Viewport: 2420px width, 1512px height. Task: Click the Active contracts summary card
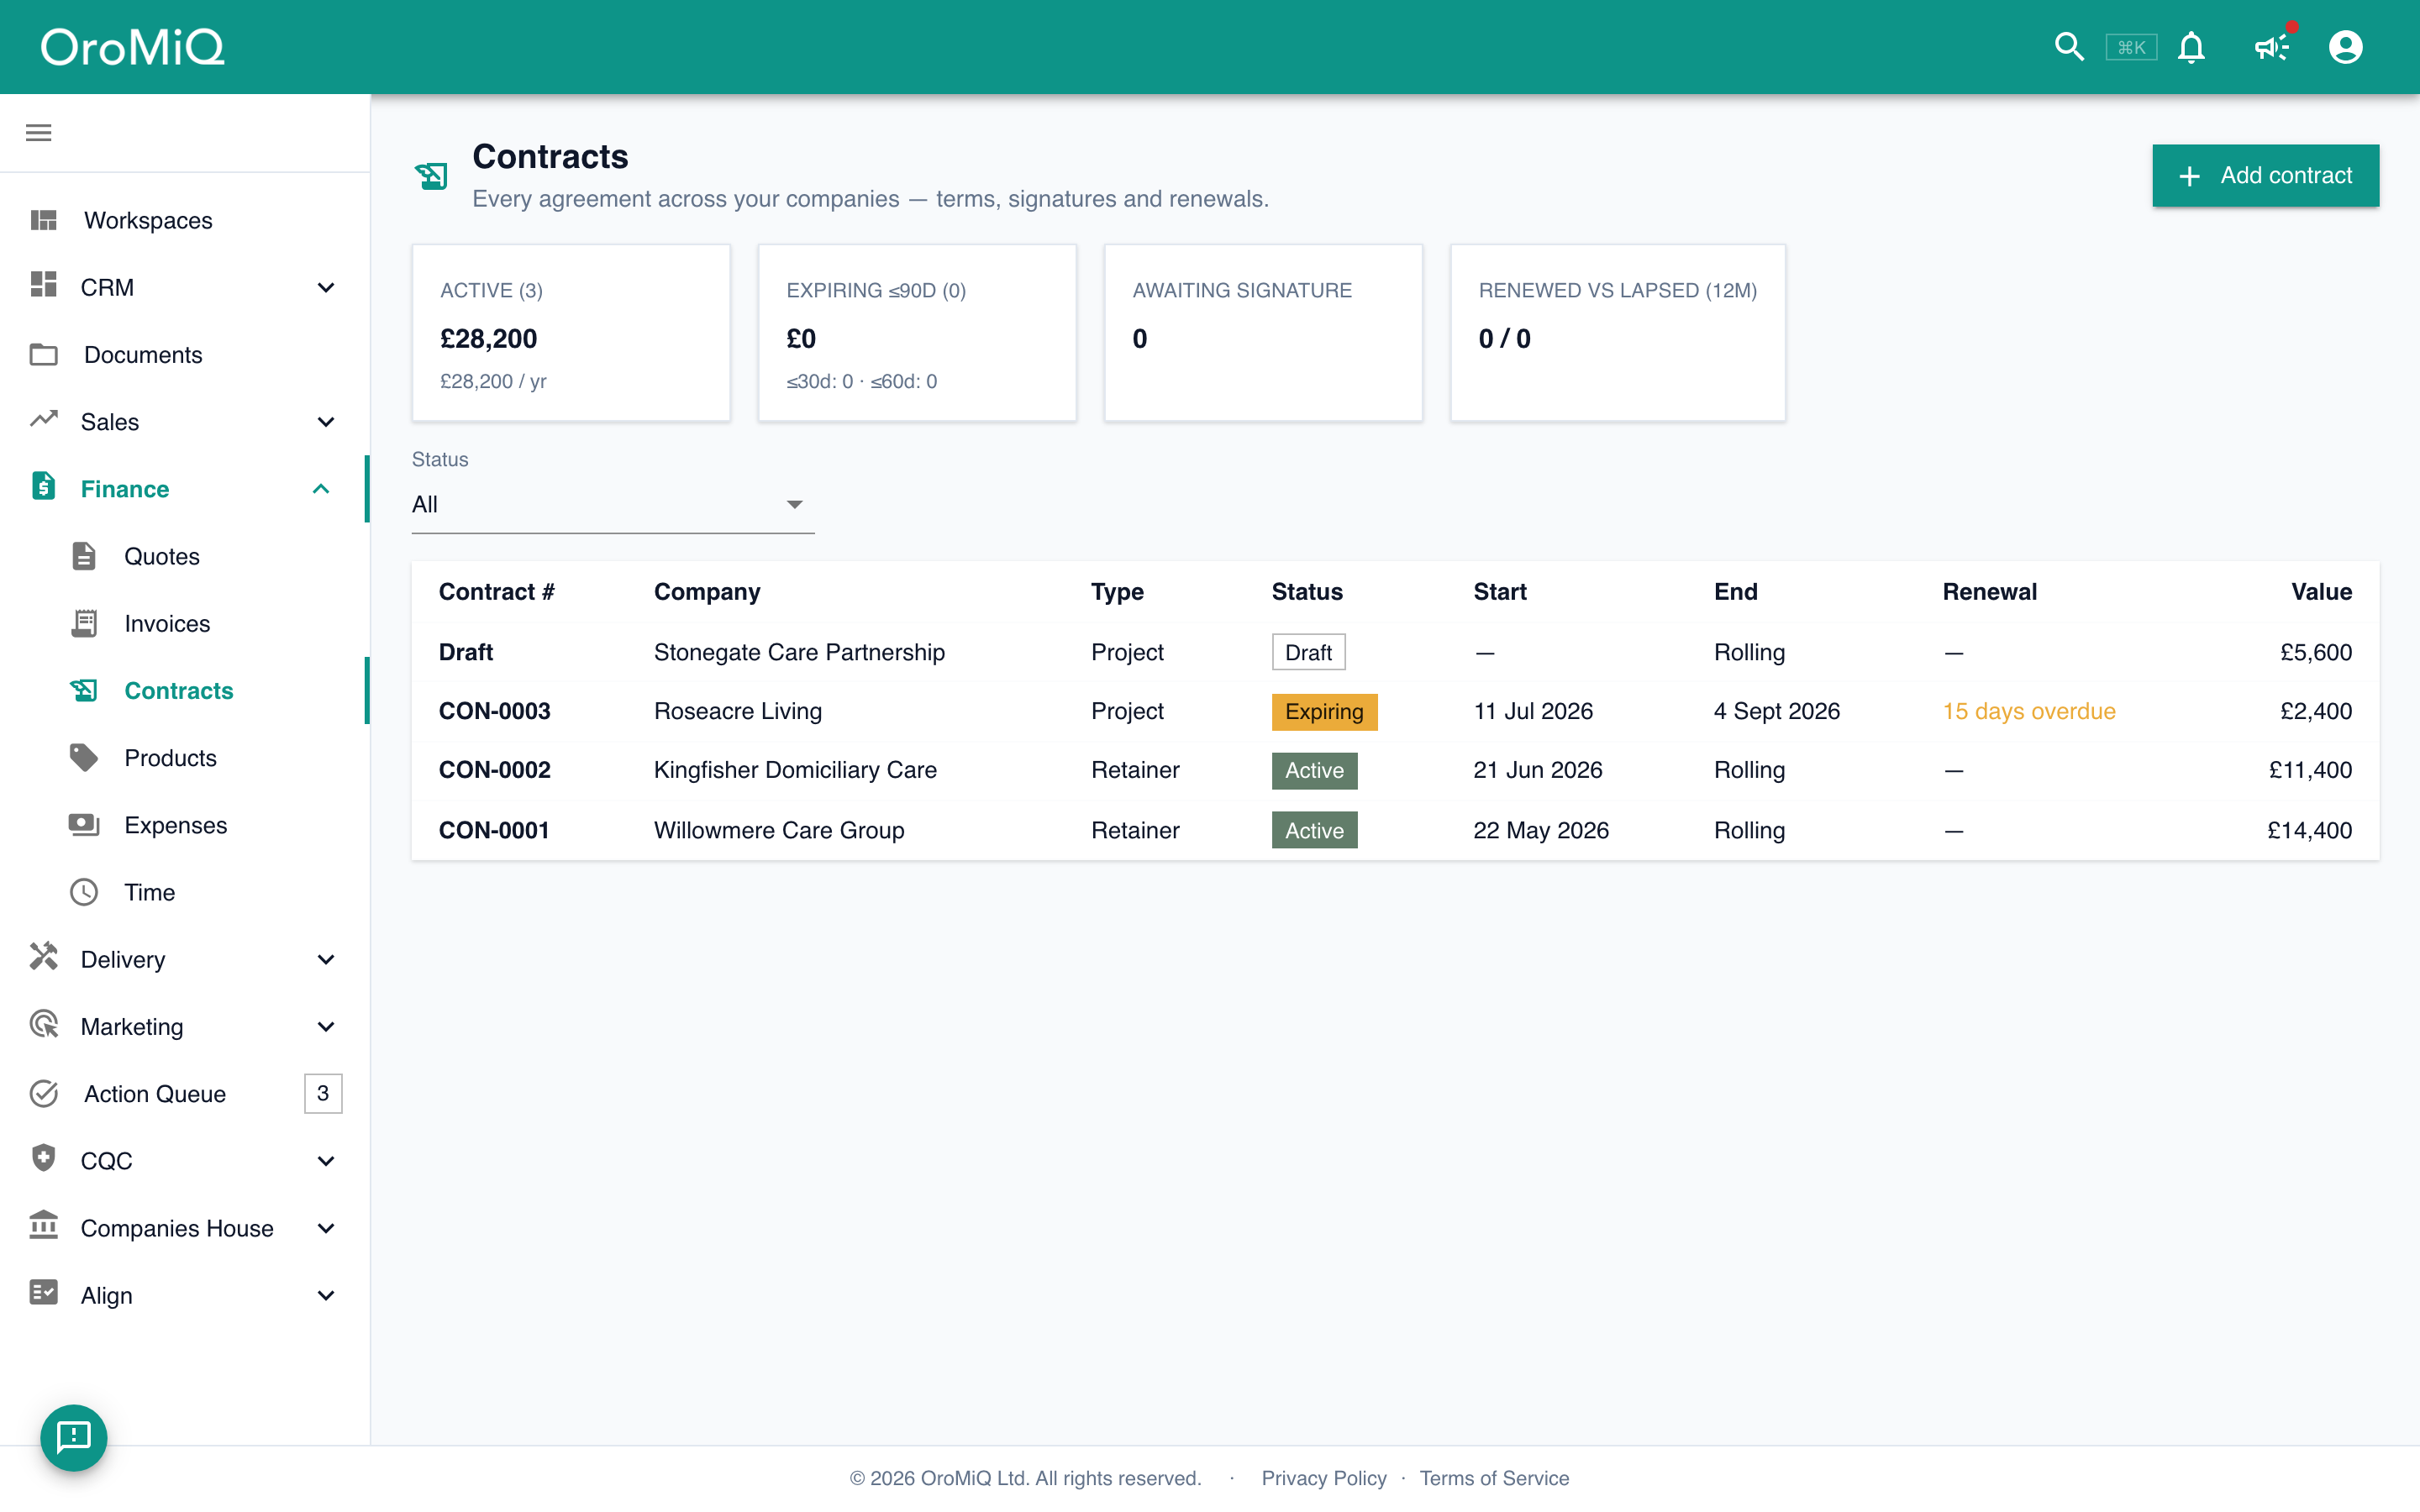pyautogui.click(x=571, y=333)
